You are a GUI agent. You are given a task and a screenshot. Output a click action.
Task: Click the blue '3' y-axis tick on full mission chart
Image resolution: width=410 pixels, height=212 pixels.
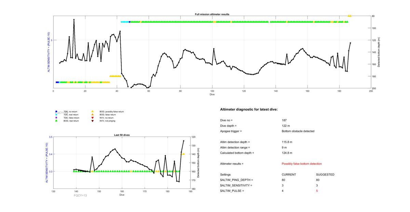click(51, 40)
